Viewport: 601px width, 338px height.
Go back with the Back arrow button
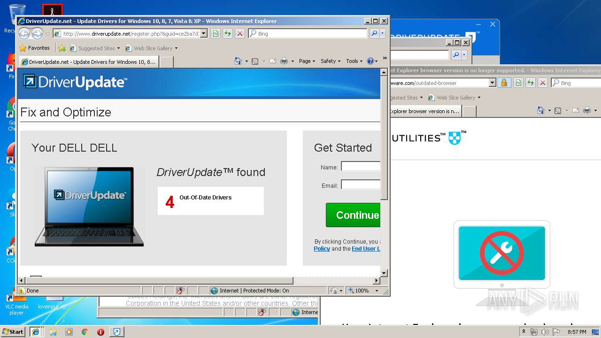(x=24, y=33)
